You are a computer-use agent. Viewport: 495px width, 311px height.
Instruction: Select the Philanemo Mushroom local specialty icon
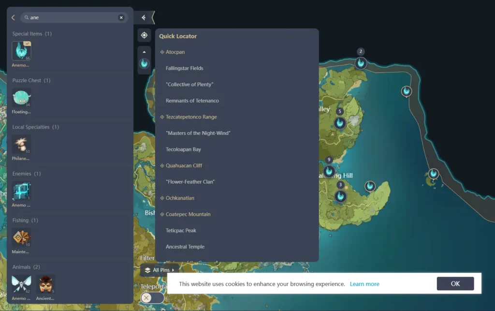tap(21, 144)
